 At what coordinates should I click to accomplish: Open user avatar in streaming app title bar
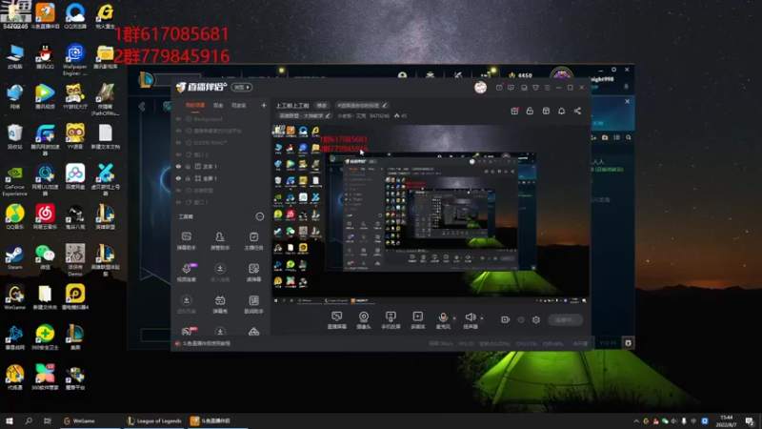480,87
